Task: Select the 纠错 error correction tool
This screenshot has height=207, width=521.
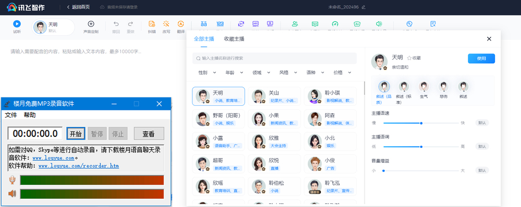Action: (152, 24)
